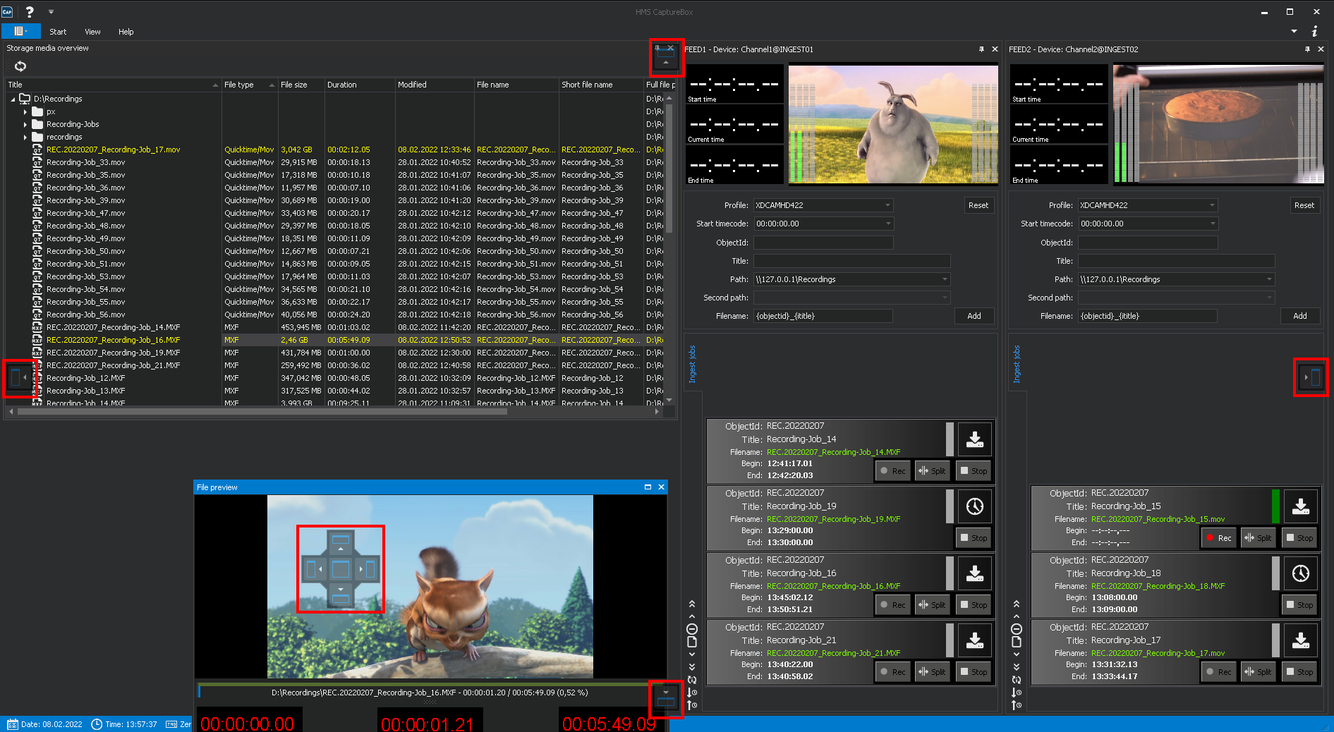Image resolution: width=1334 pixels, height=732 pixels.
Task: Collapse the D:\Recordings root node
Action: point(13,99)
